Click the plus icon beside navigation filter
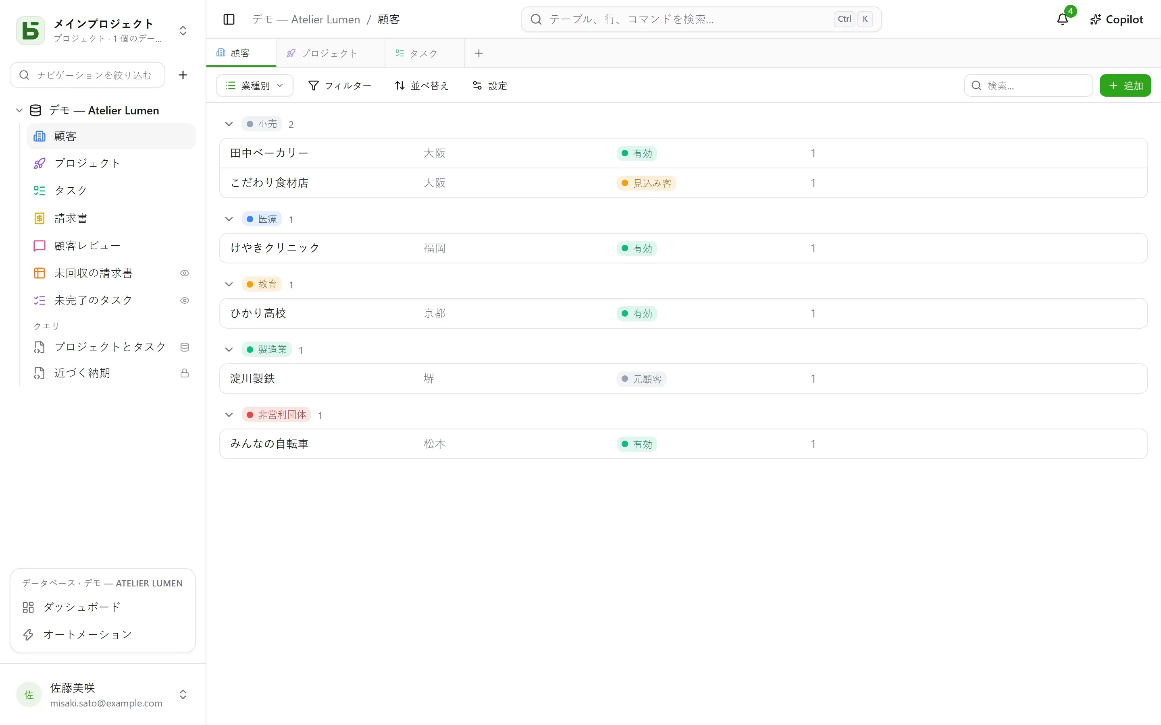The image size is (1161, 725). (x=183, y=75)
